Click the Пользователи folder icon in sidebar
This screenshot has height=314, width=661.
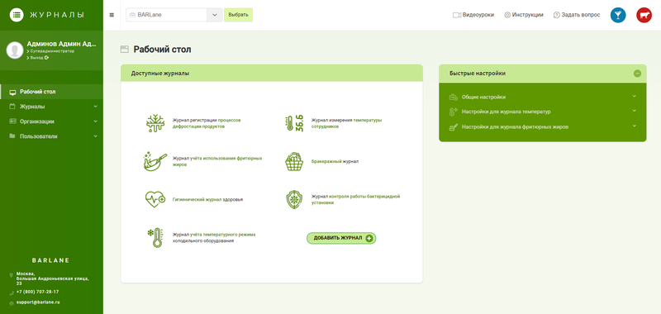coord(12,136)
